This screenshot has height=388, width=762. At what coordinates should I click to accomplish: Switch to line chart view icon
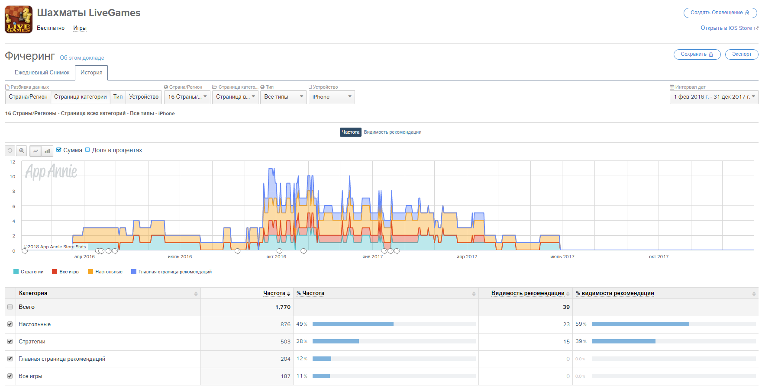(36, 151)
